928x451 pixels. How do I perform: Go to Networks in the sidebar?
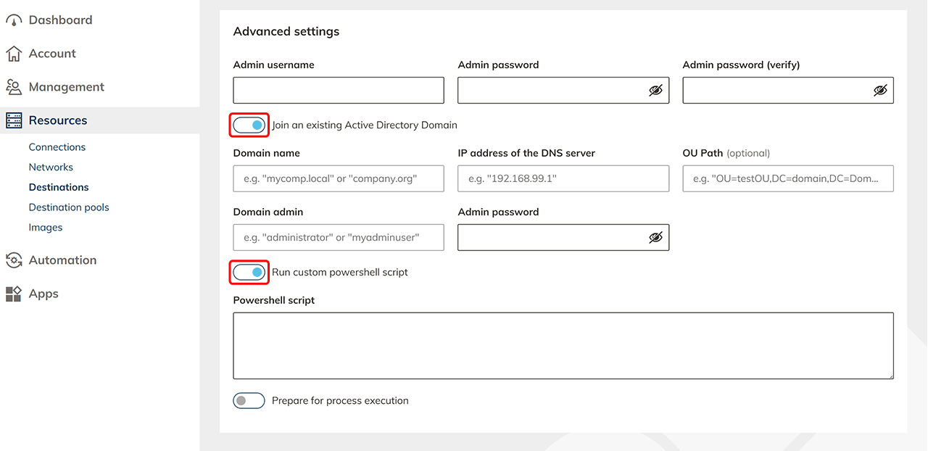pyautogui.click(x=51, y=167)
